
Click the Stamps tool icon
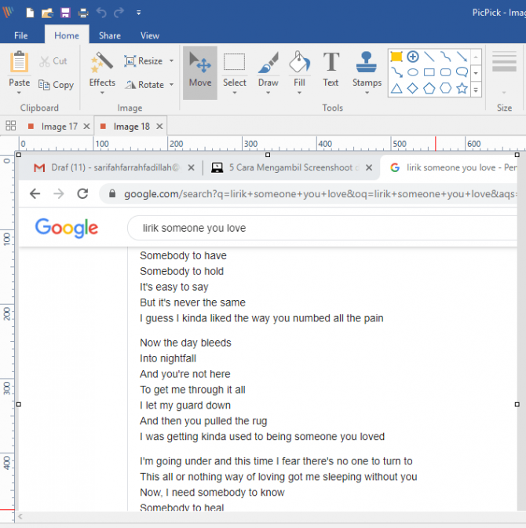pos(367,63)
